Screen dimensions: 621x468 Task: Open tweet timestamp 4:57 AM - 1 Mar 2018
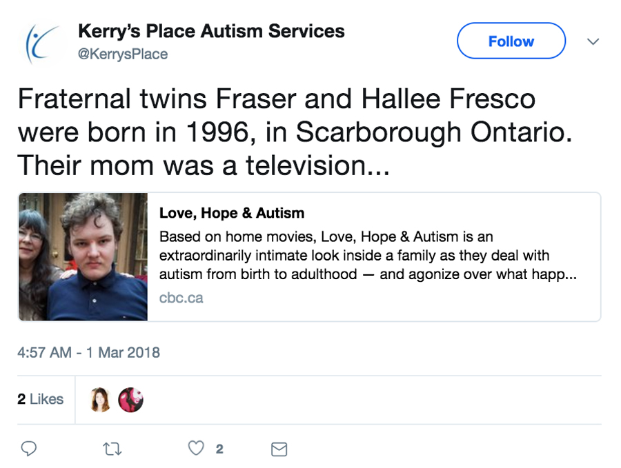(88, 353)
